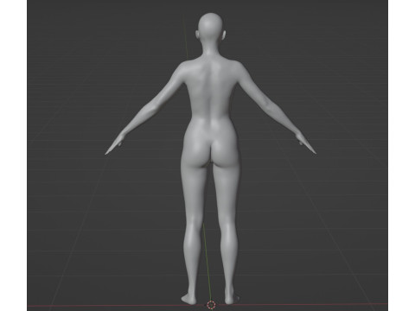Click the 3D cursor at the origin
This screenshot has width=415, height=311.
point(211,304)
